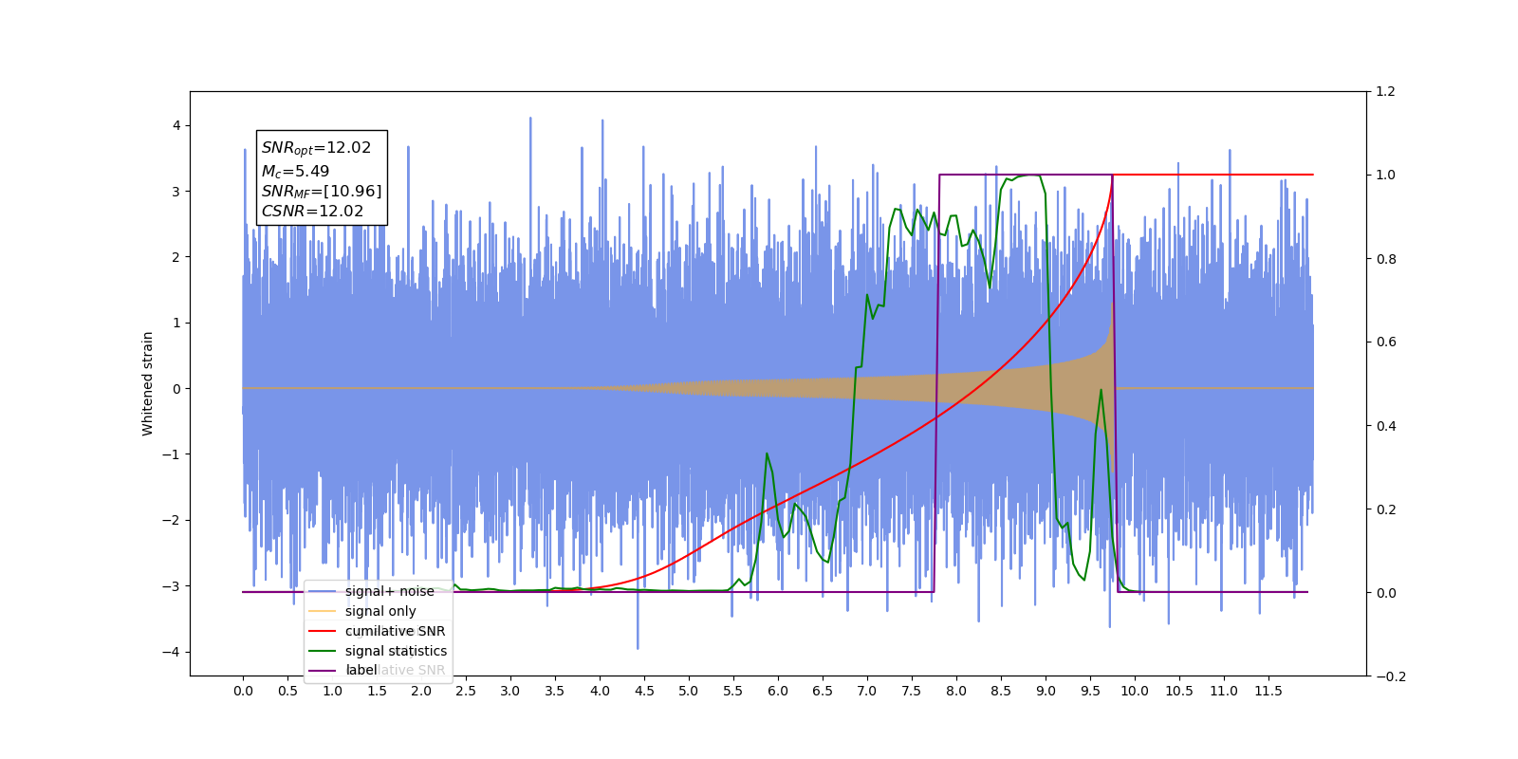
Task: Click the SNRMF=[10.96] annotation text
Action: (322, 192)
